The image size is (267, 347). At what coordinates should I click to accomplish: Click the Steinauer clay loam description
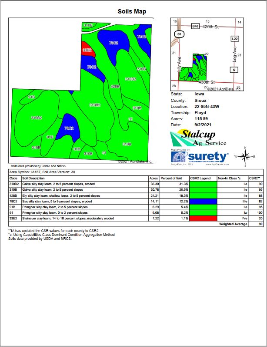click(x=68, y=219)
